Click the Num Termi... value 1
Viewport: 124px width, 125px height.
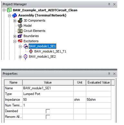[48, 105]
